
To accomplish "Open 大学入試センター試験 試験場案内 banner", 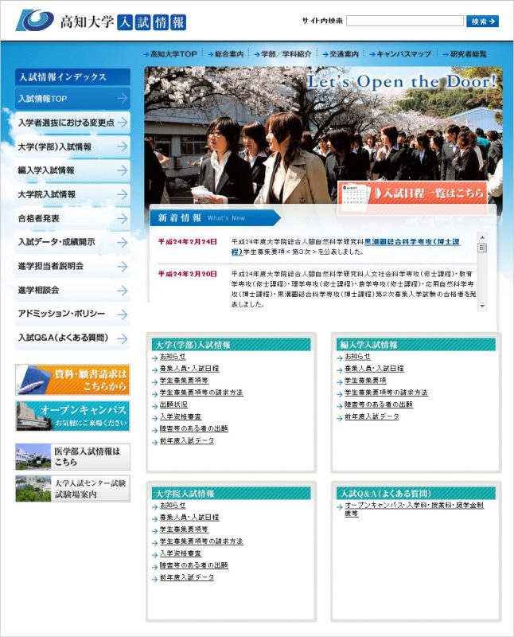I will click(72, 488).
